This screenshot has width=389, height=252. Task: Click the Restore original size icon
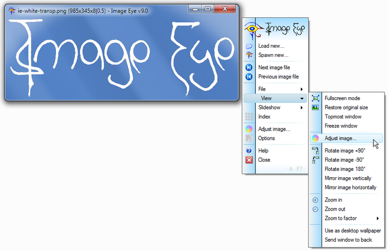(315, 108)
